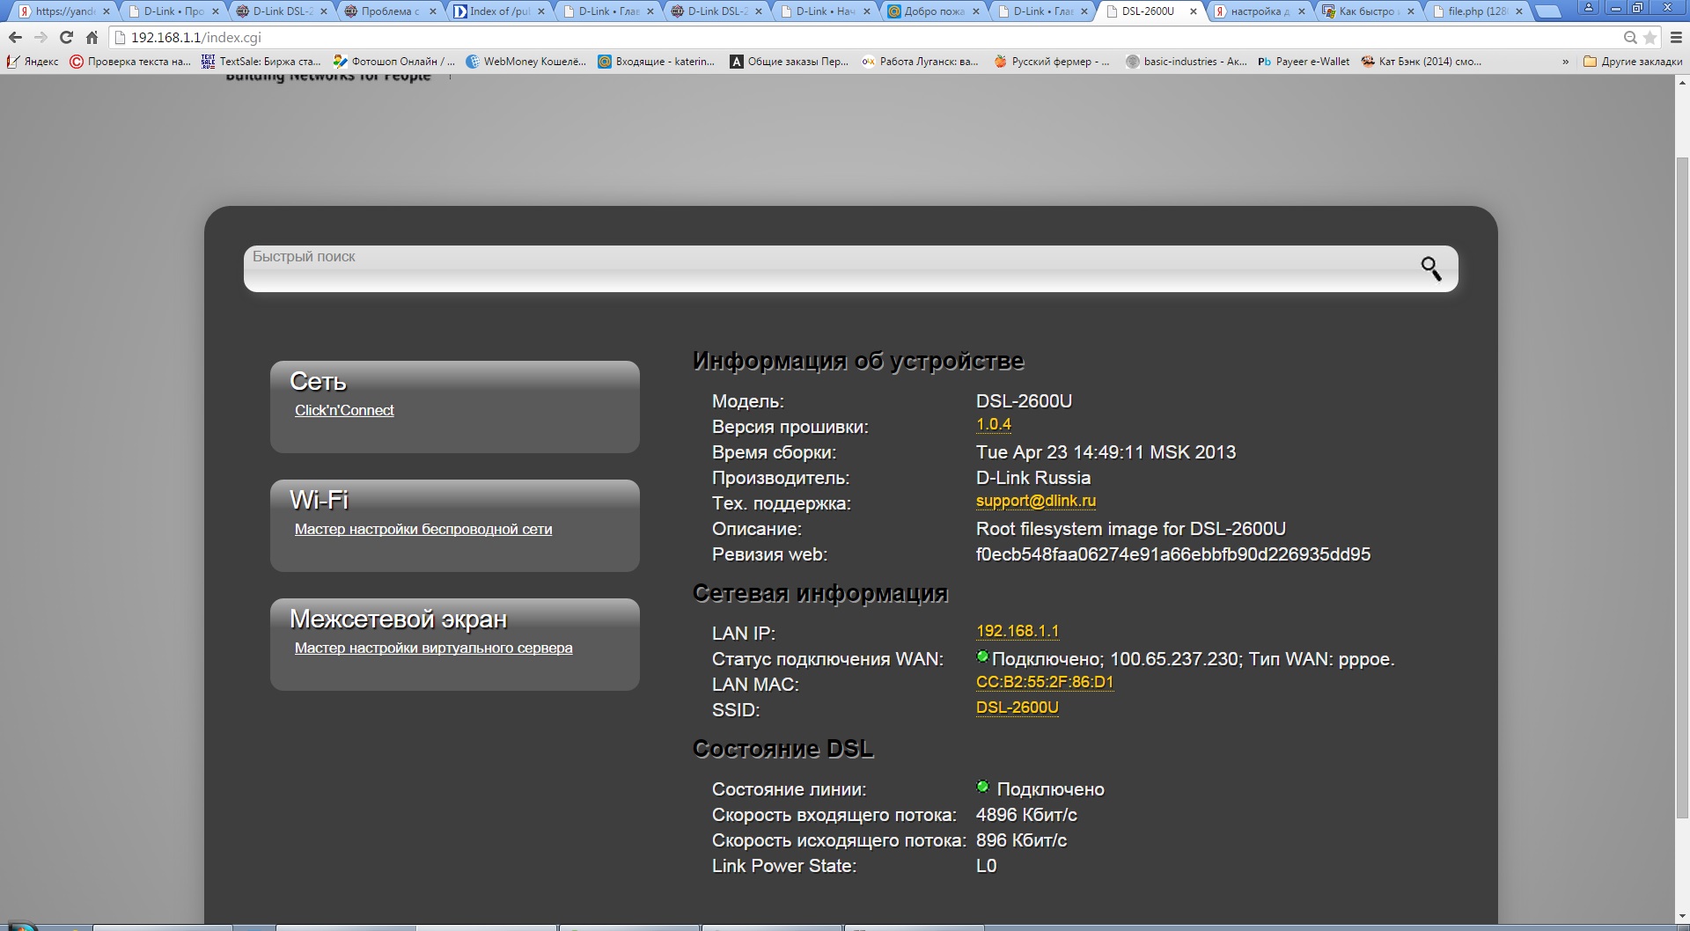Click the LAN MAC link CC:B2:55:2F:86:D1
The height and width of the screenshot is (931, 1690).
[x=1045, y=682]
